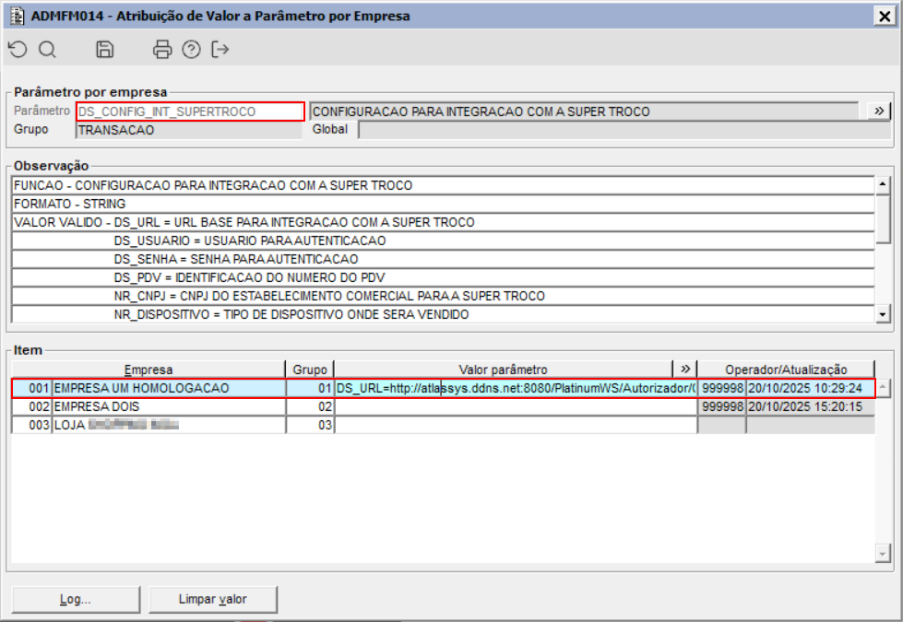Image resolution: width=903 pixels, height=622 pixels.
Task: Click operator 999998 in first row
Action: pyautogui.click(x=722, y=388)
